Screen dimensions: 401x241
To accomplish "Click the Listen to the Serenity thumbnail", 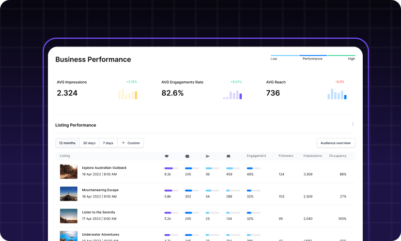I will tap(69, 216).
